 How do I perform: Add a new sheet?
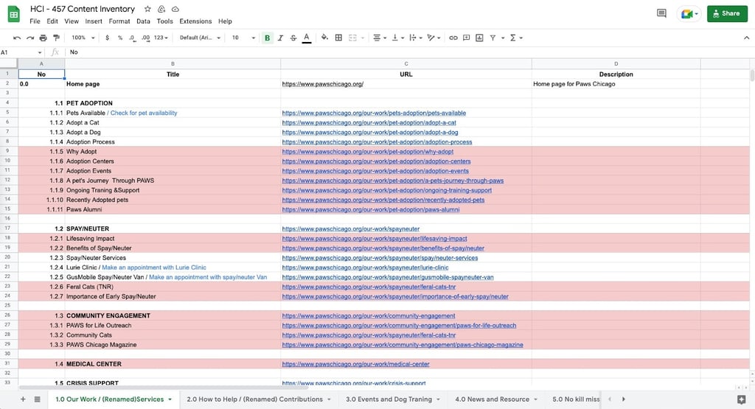(23, 399)
